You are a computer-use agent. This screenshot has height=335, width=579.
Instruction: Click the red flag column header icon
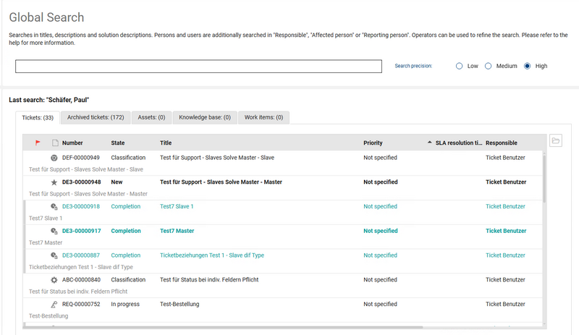pyautogui.click(x=38, y=143)
